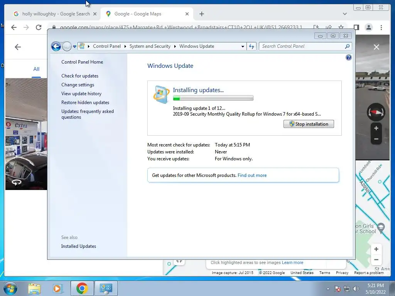Open Chrome profile avatar
The width and height of the screenshot is (395, 296).
pyautogui.click(x=368, y=27)
